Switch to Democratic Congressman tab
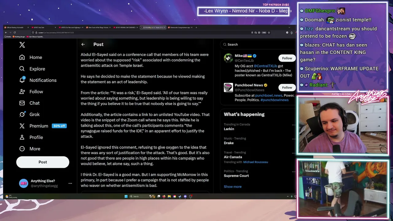393x221 pixels. (x=181, y=28)
